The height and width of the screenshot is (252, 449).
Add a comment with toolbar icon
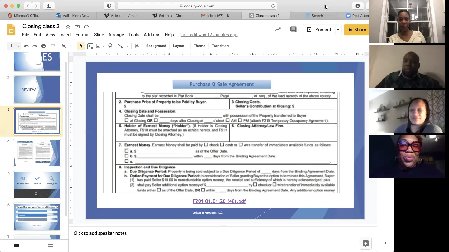point(137,46)
